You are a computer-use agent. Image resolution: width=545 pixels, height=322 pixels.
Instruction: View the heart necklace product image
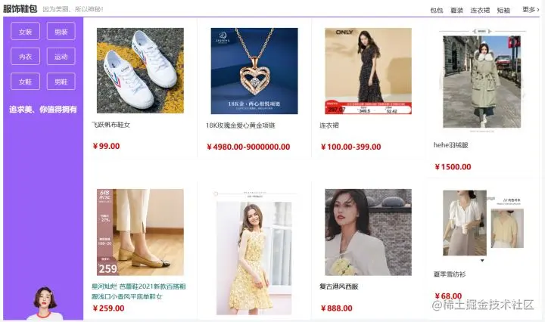pos(254,71)
